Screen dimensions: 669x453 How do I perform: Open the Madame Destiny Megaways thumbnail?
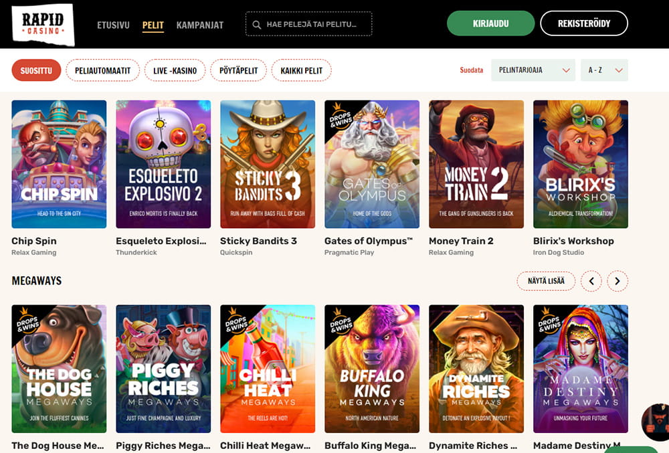point(581,369)
